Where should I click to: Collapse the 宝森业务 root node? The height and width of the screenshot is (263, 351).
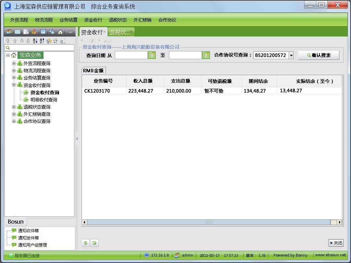8,55
